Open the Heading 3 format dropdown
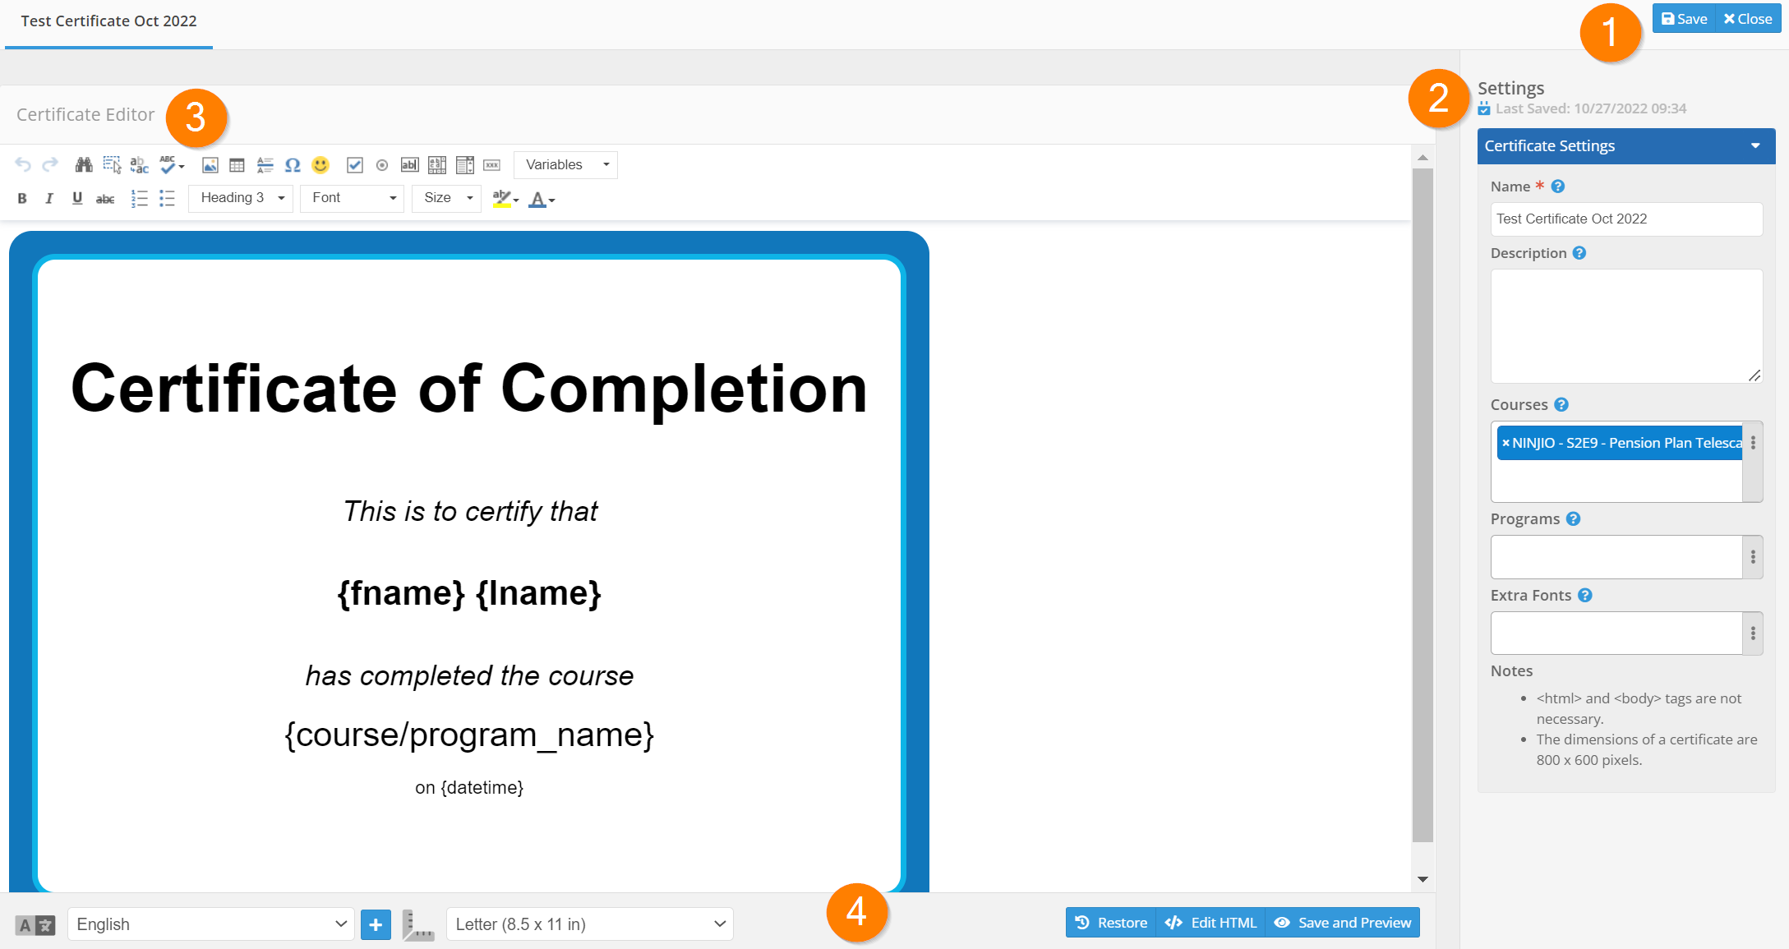This screenshot has height=949, width=1789. (x=241, y=198)
